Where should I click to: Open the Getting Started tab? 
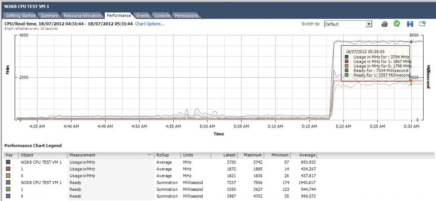pos(20,16)
